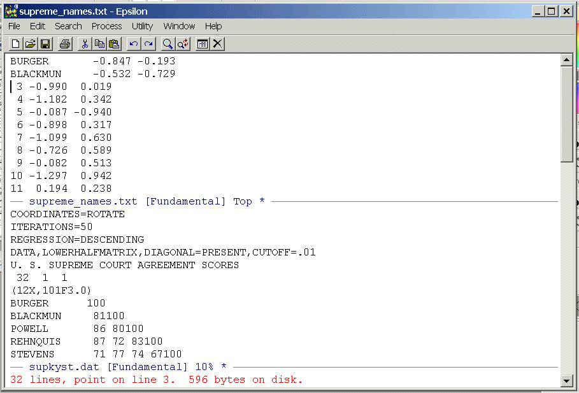The height and width of the screenshot is (393, 579).
Task: Open the Process menu
Action: point(106,26)
